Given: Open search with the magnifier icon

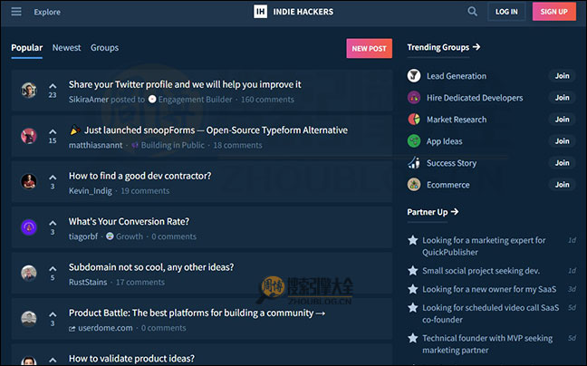Looking at the screenshot, I should (x=473, y=12).
